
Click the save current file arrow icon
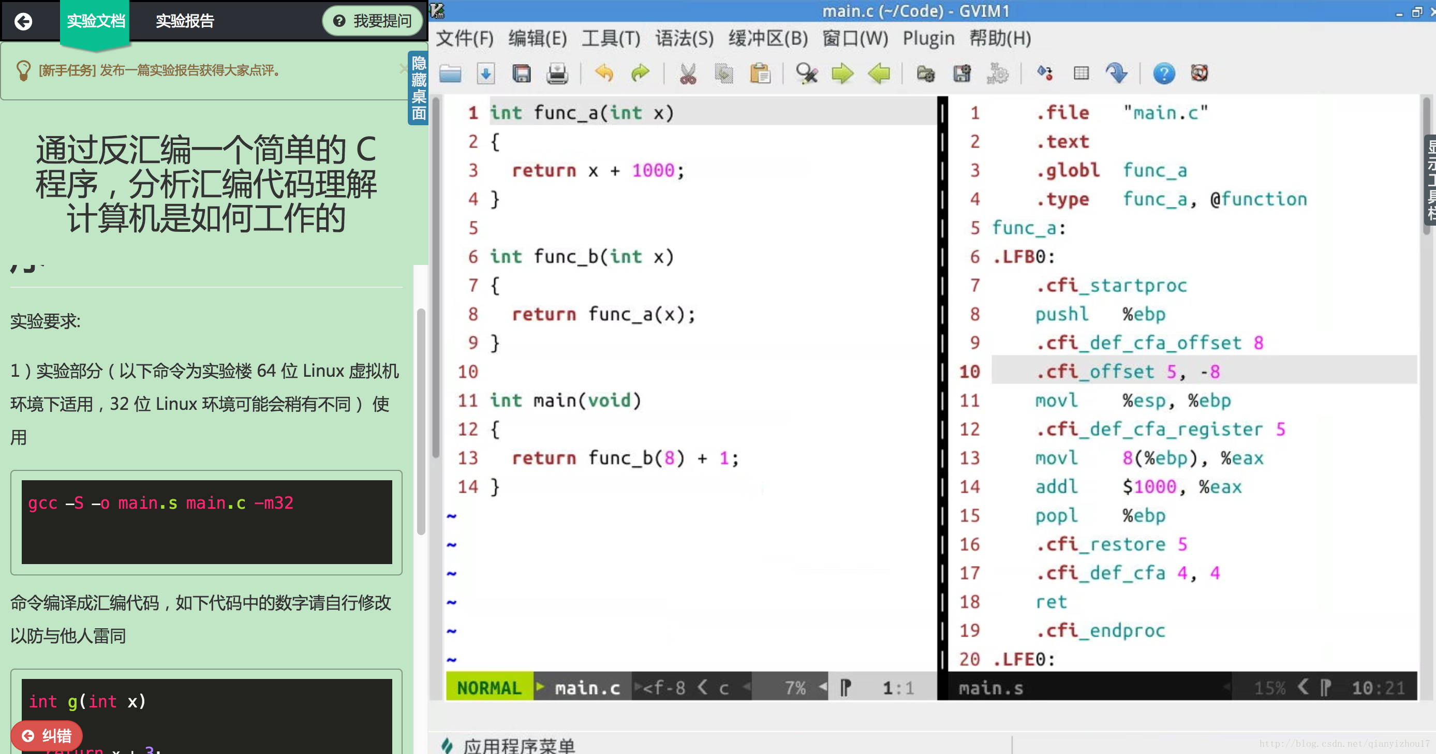point(485,73)
